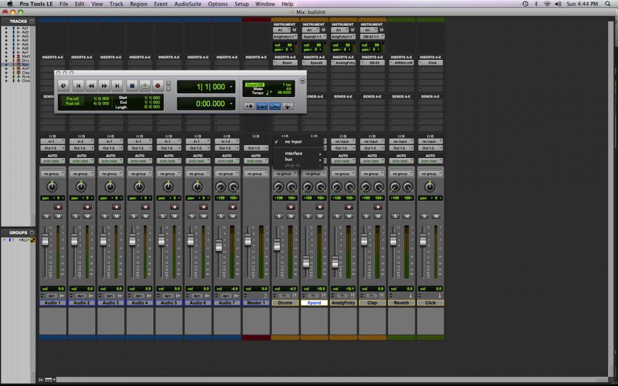Open sub counter format dropdown in Transport

(x=231, y=104)
